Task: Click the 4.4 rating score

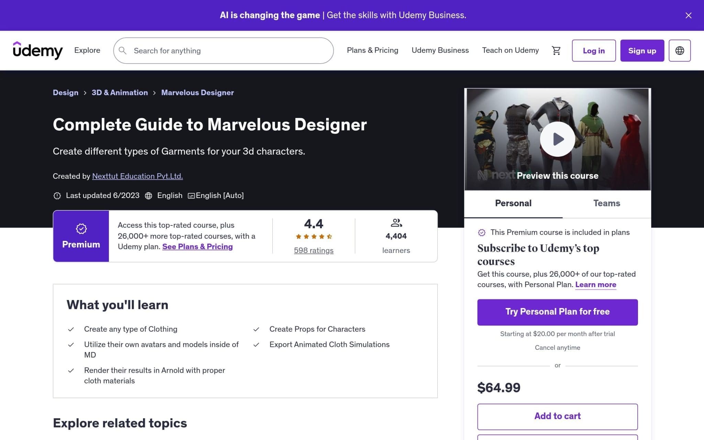Action: [313, 224]
